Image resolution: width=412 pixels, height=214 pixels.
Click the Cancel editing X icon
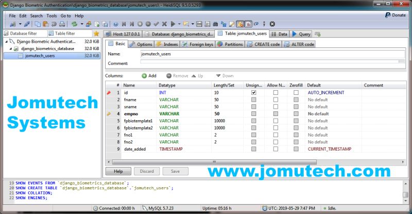click(x=164, y=24)
